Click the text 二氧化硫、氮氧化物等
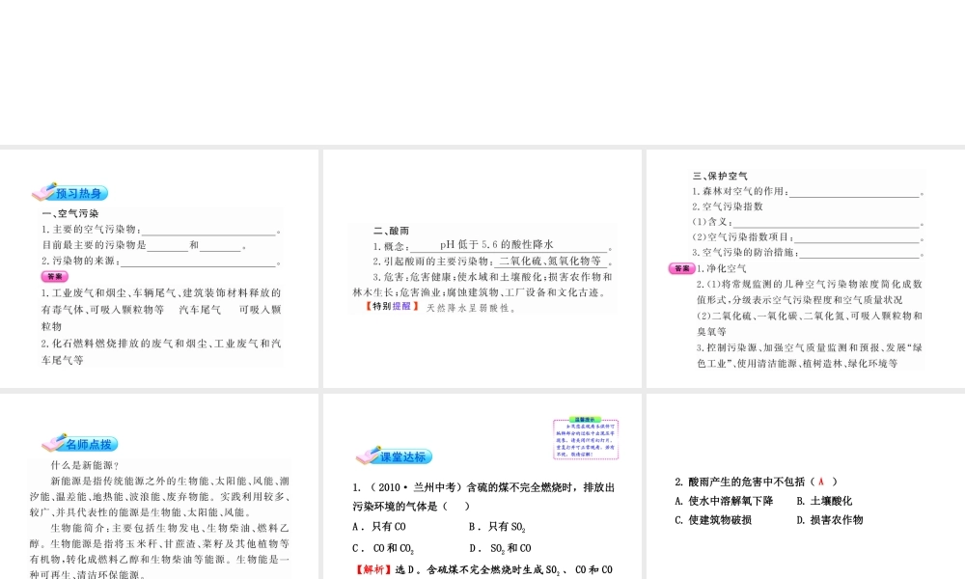Image resolution: width=965 pixels, height=579 pixels. (x=550, y=261)
